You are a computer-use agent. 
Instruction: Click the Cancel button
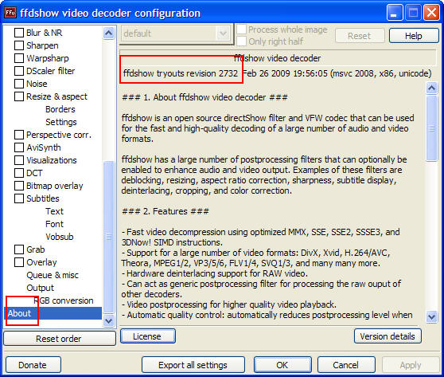pyautogui.click(x=346, y=365)
